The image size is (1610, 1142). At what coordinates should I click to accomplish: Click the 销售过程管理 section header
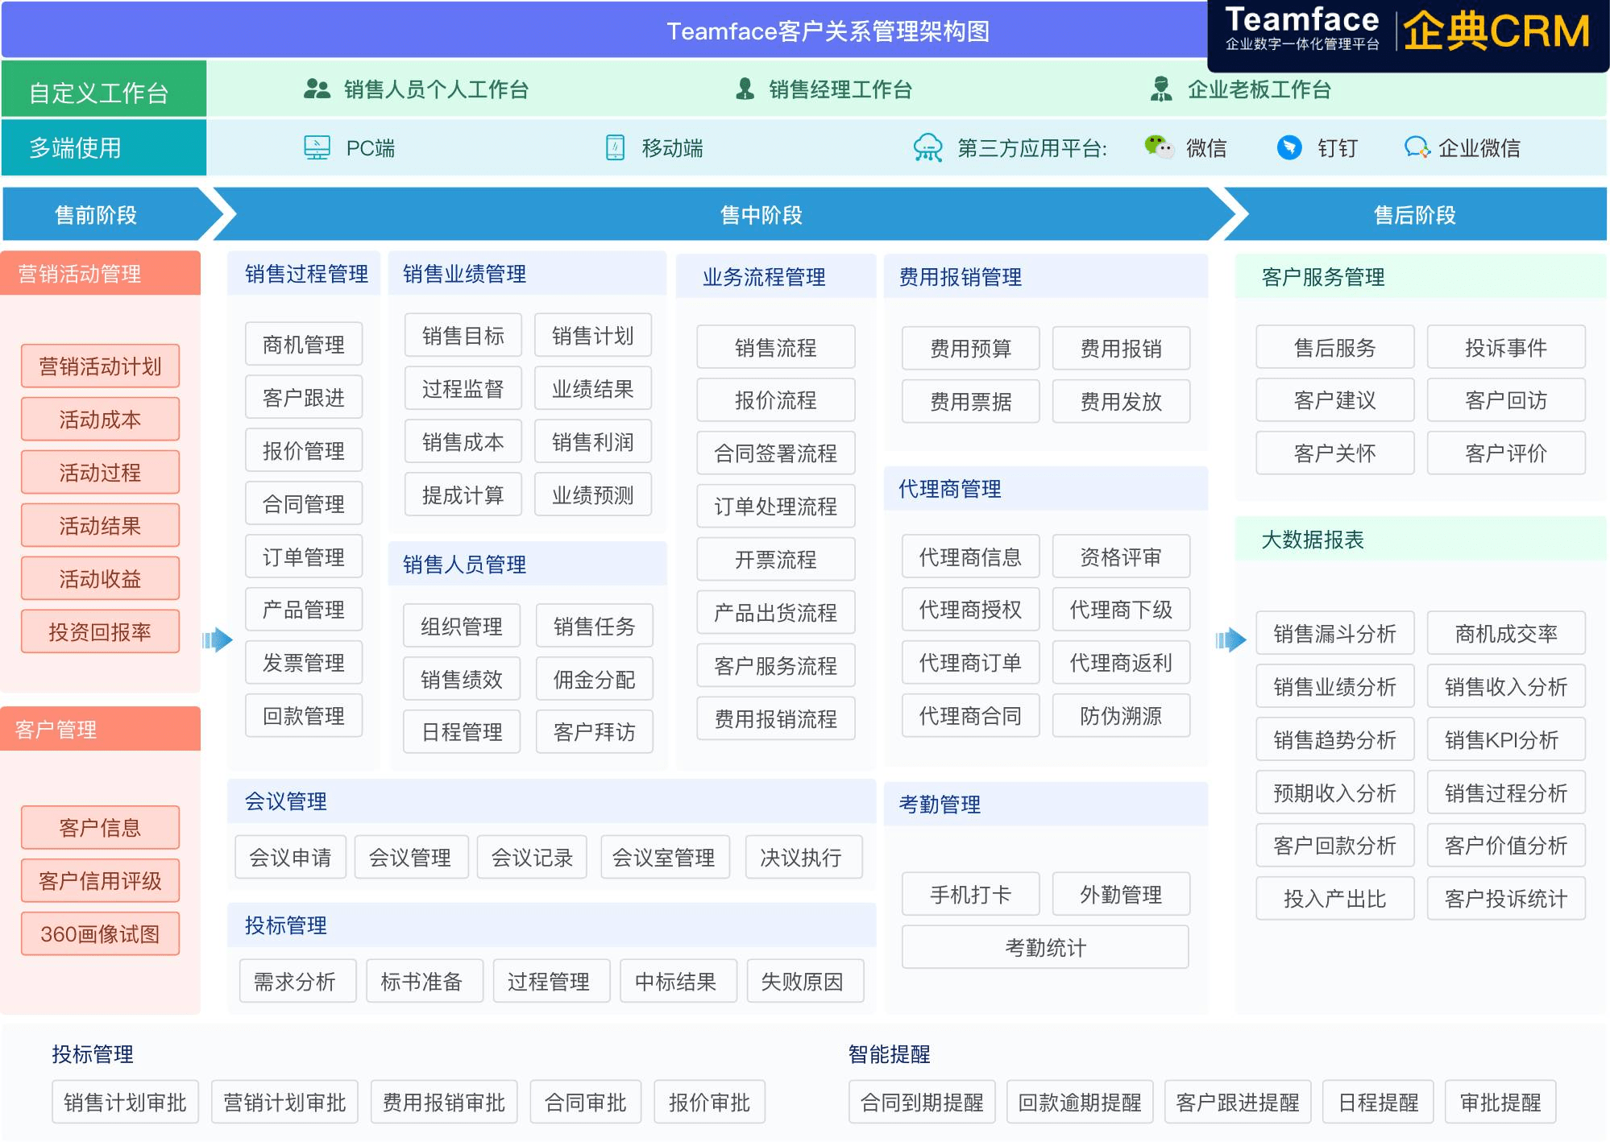point(305,274)
